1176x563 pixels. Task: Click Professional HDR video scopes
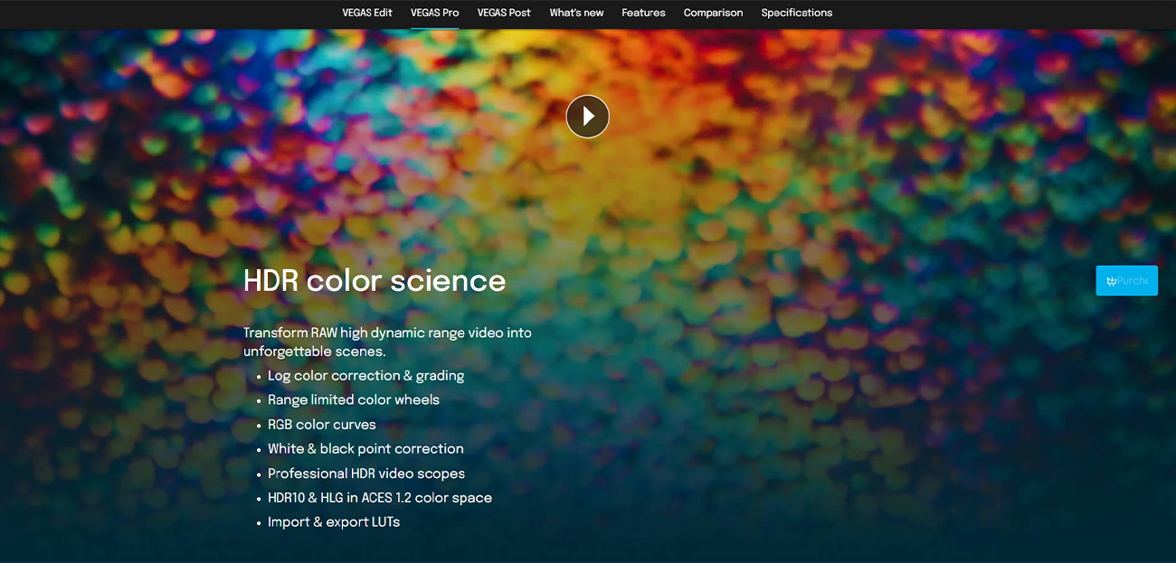tap(366, 474)
